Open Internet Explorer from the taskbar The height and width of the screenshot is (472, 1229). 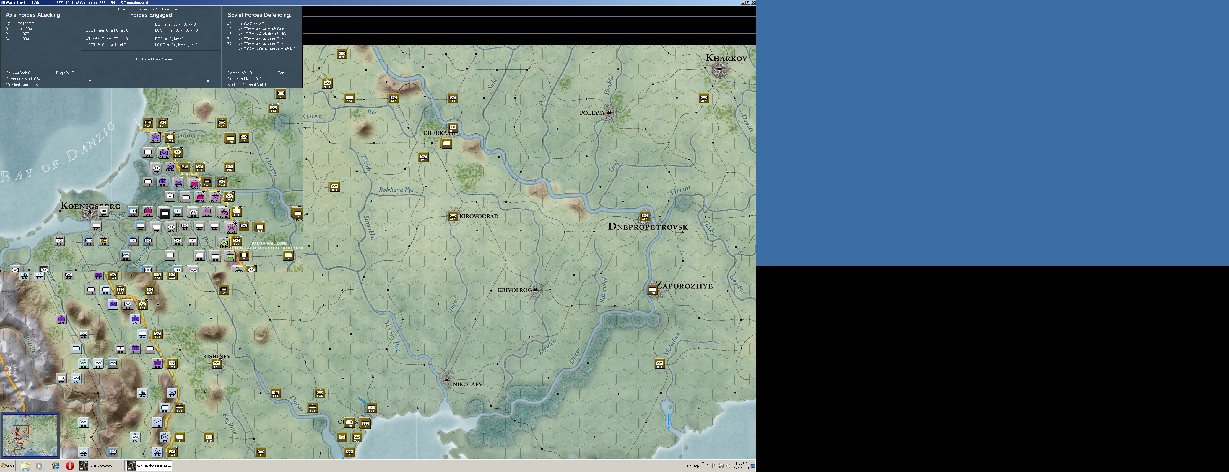coord(55,466)
